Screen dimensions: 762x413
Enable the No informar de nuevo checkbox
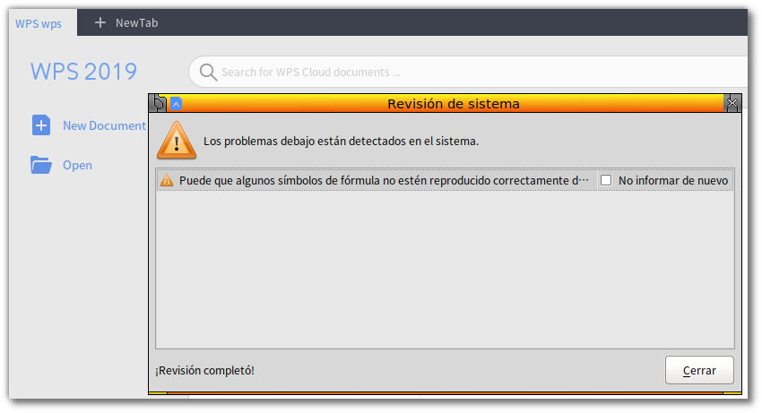tap(606, 180)
